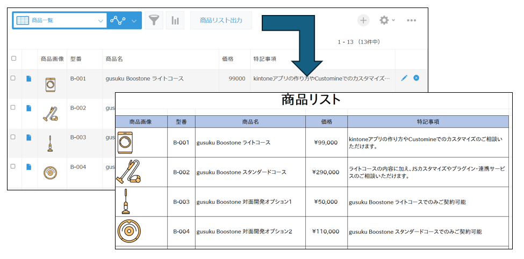The width and height of the screenshot is (524, 259).
Task: Edit record B-001 with pencil icon
Action: [x=404, y=78]
